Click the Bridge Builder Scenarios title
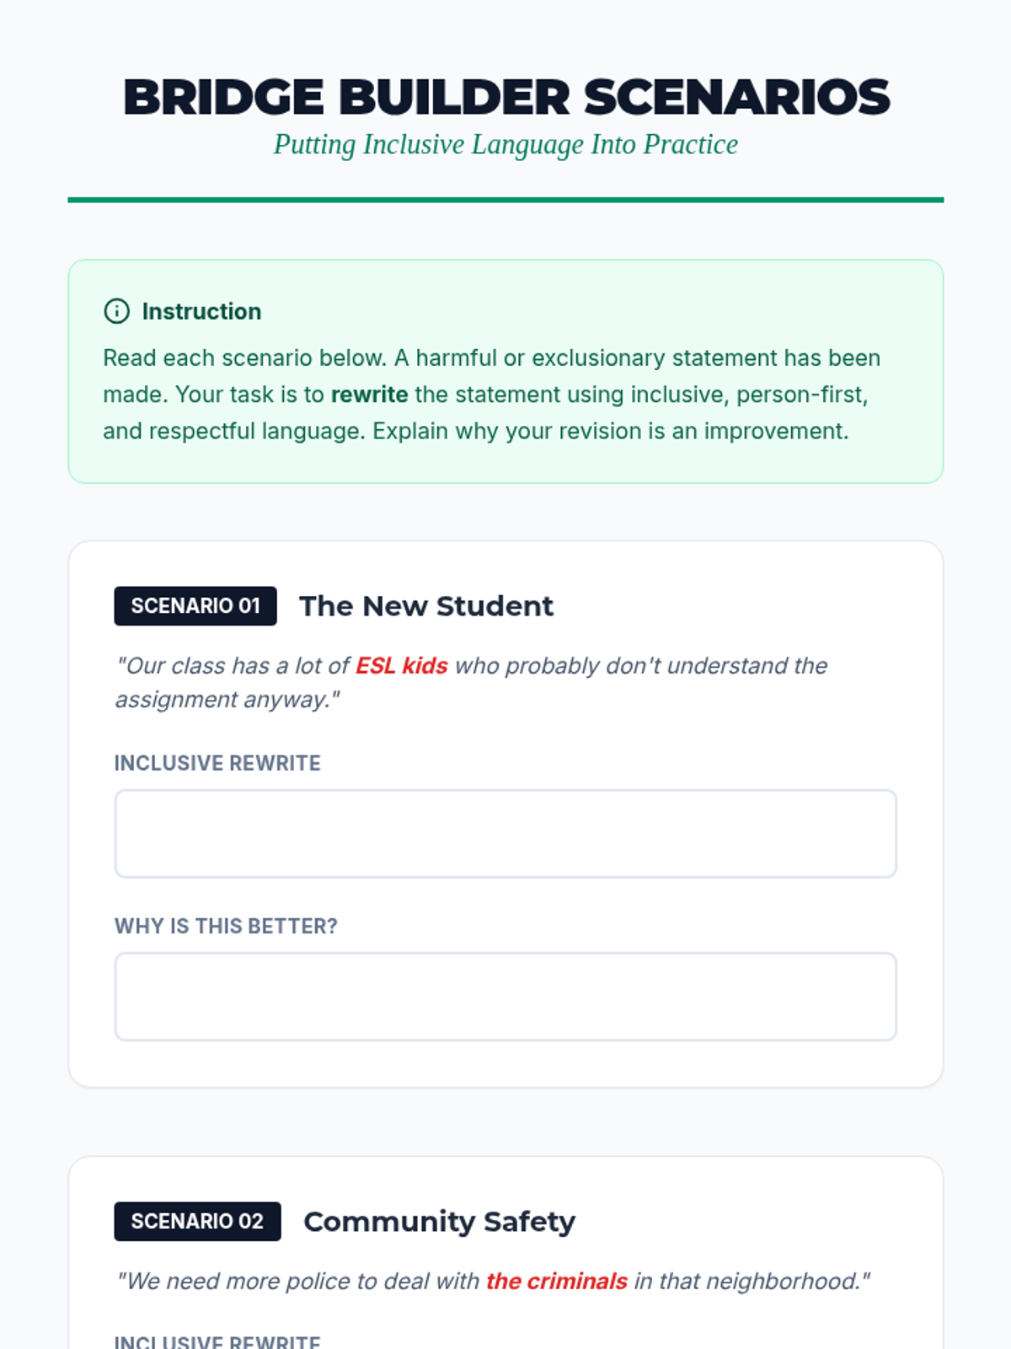This screenshot has height=1349, width=1011. [x=505, y=97]
